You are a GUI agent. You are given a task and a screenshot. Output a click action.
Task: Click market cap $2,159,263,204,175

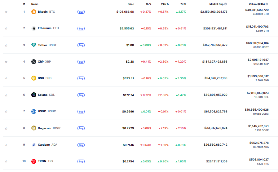click(x=214, y=12)
